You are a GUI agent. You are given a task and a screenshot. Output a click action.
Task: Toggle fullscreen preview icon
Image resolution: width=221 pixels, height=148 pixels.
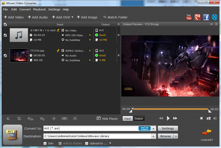[201, 118]
